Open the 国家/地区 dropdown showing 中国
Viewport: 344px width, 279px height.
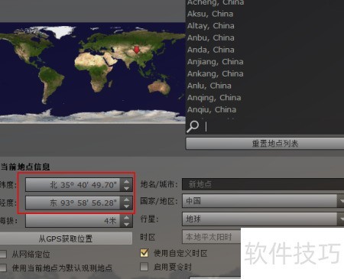[263, 201]
